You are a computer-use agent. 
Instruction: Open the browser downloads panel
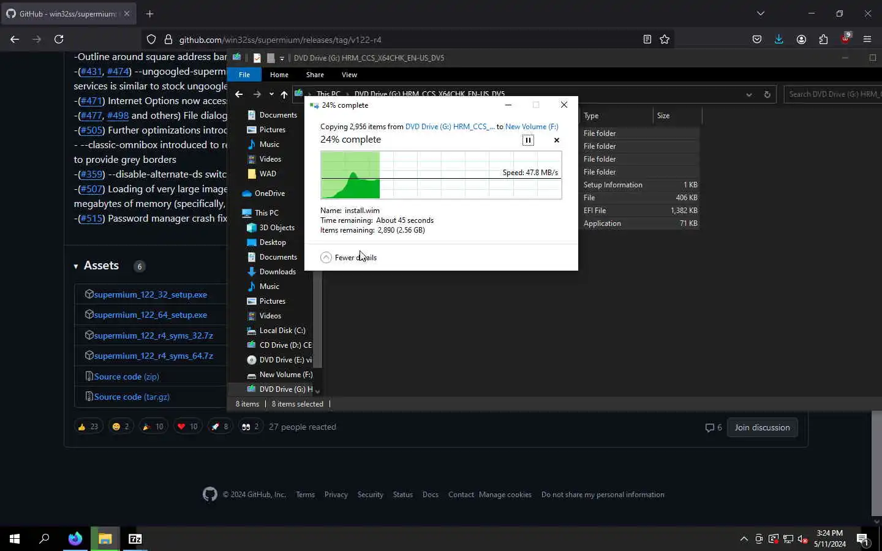[x=779, y=39]
